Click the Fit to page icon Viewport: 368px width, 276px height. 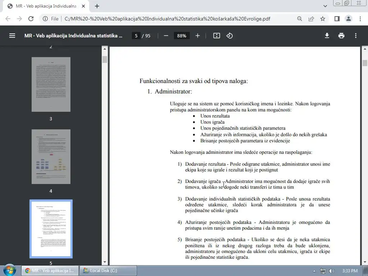(x=217, y=36)
